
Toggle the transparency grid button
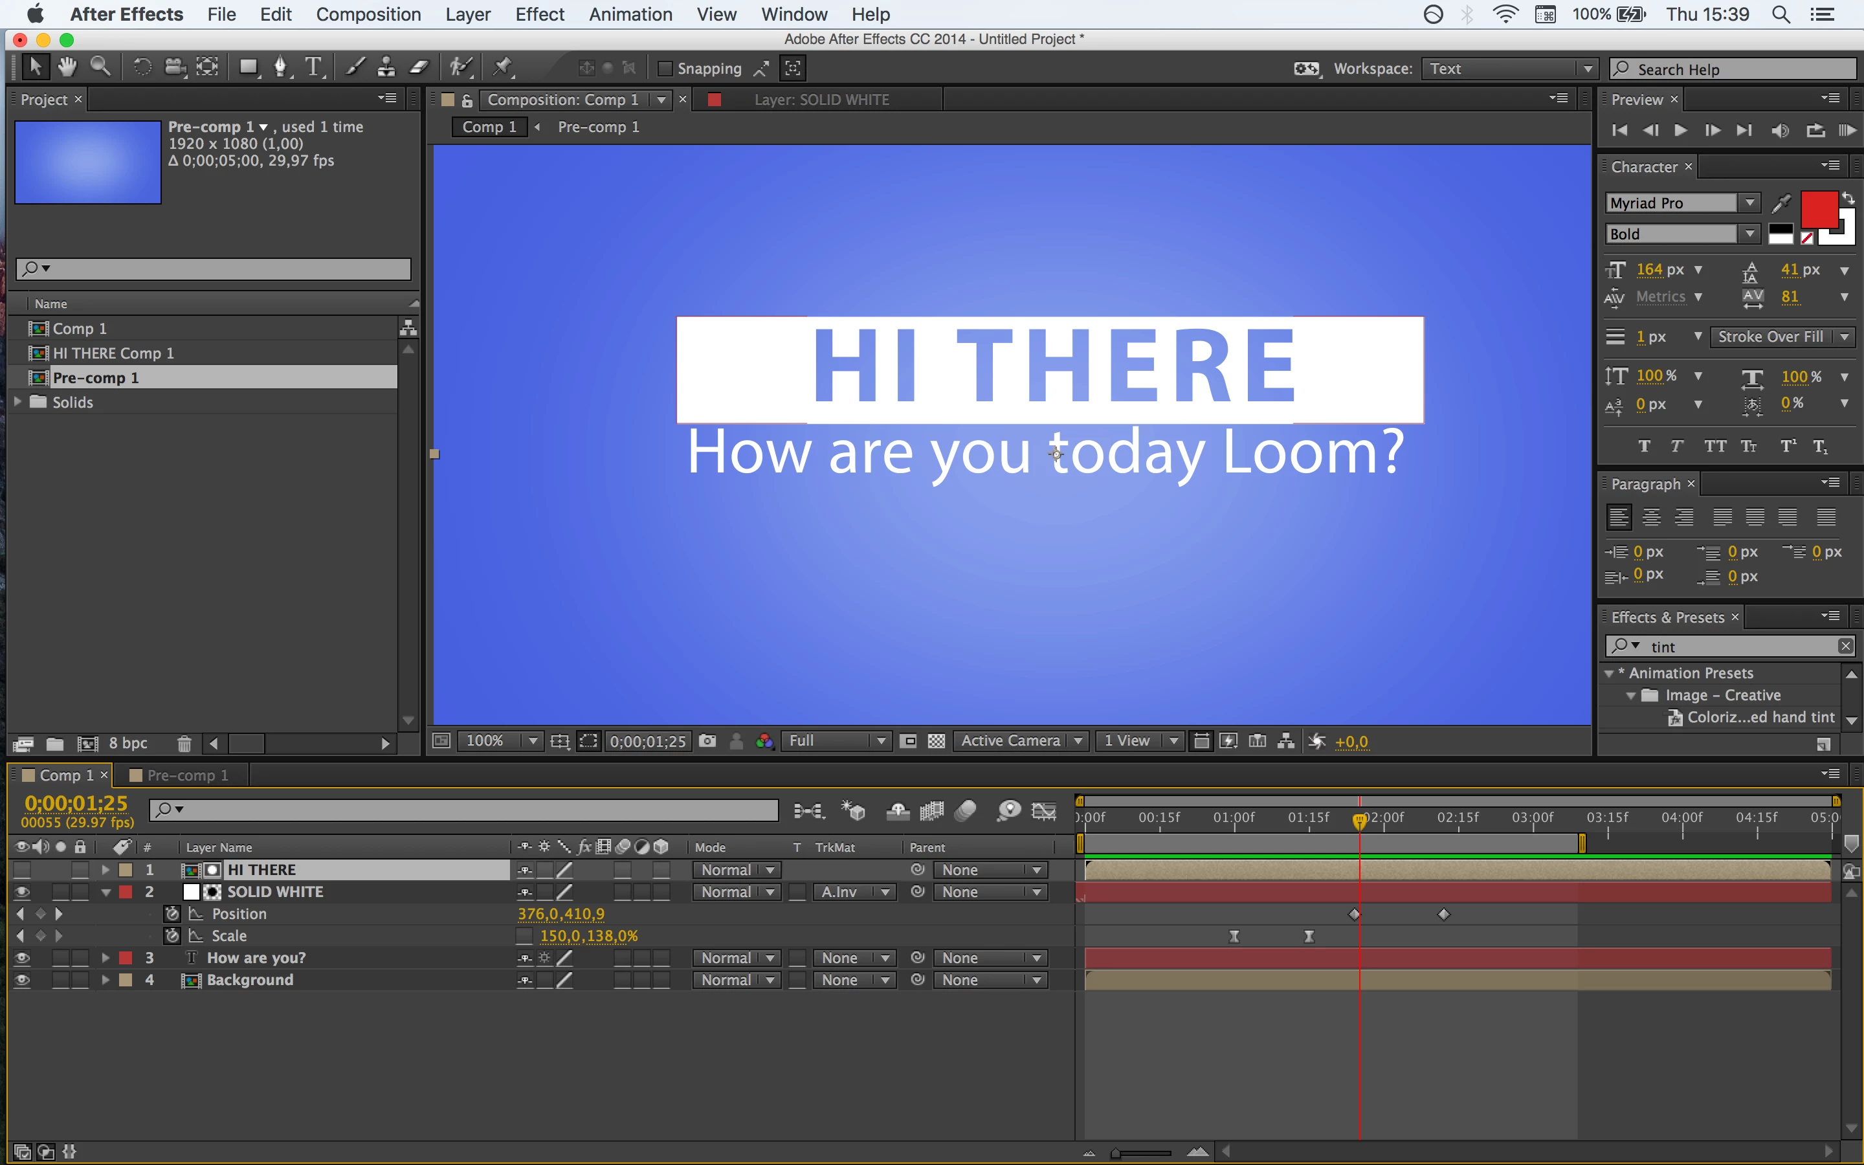[x=936, y=740]
